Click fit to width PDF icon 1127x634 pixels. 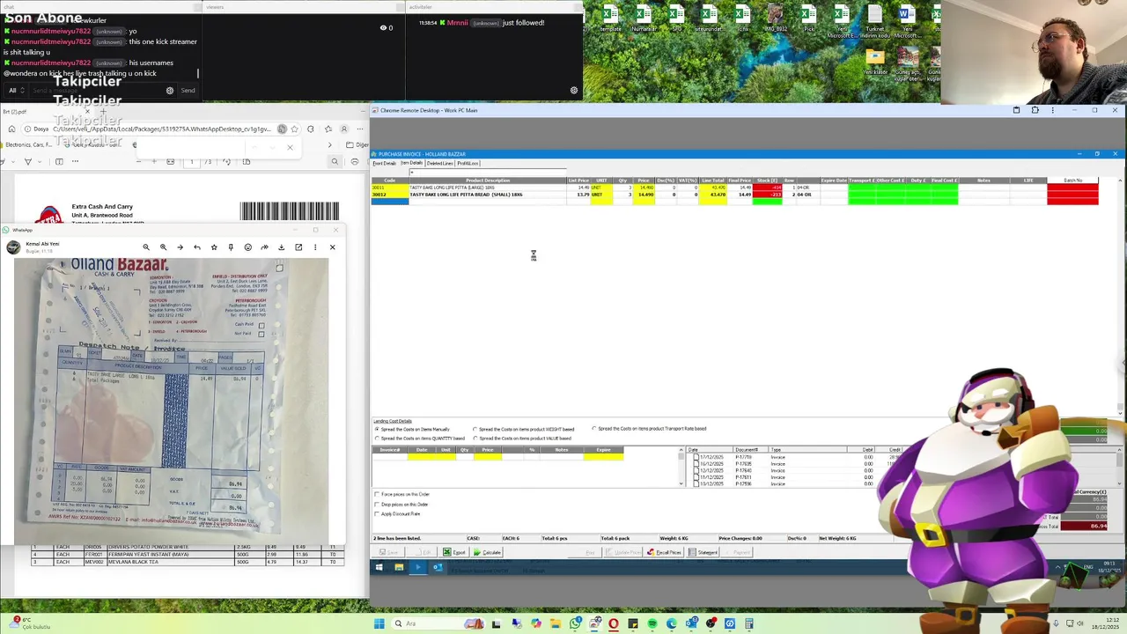[x=170, y=162]
